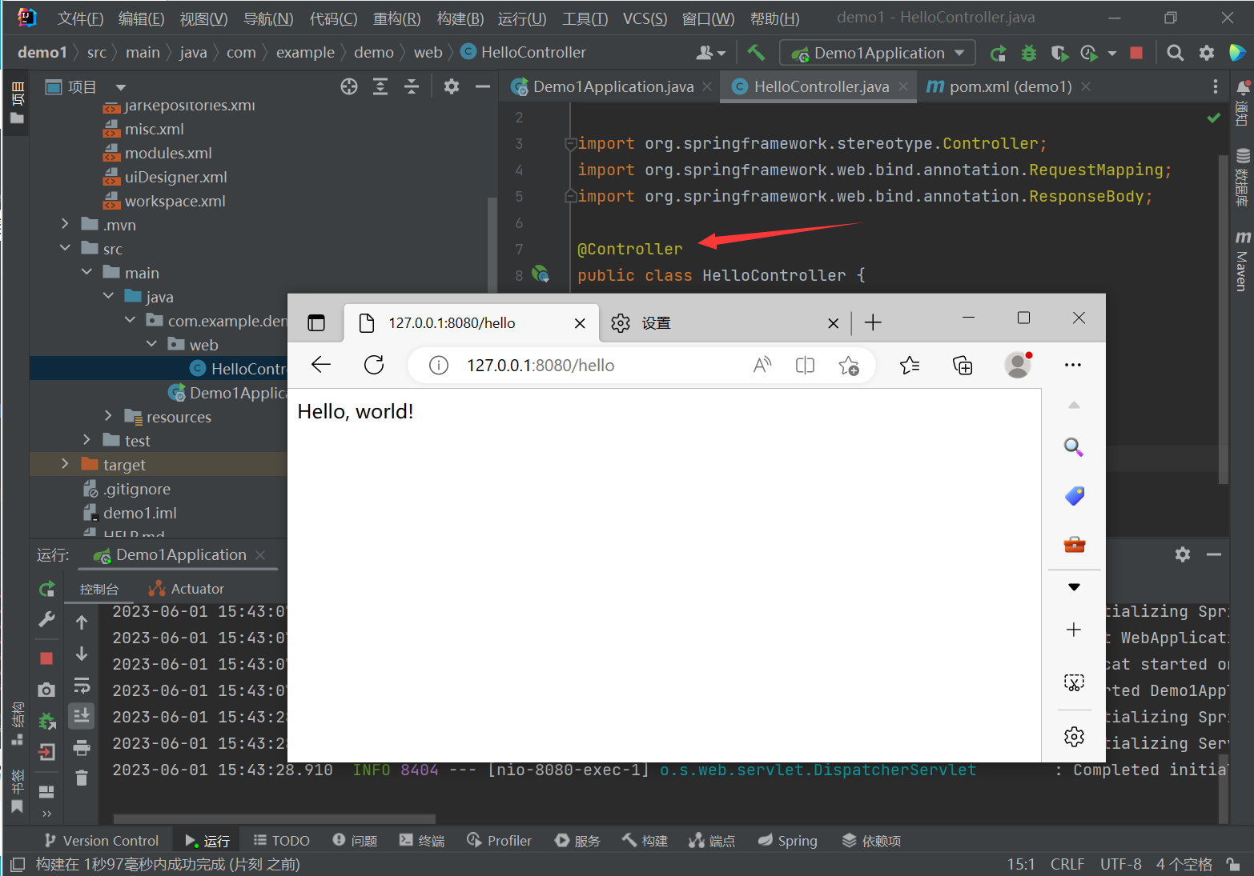The width and height of the screenshot is (1254, 876).
Task: Open the VCS(S) menu
Action: pos(645,18)
